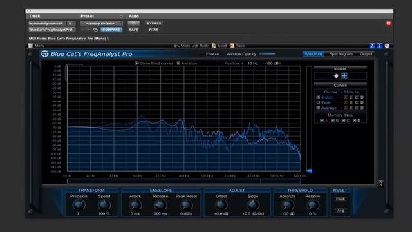Screen dimensions: 412x232
Task: Click the Offset knob
Action: click(221, 205)
